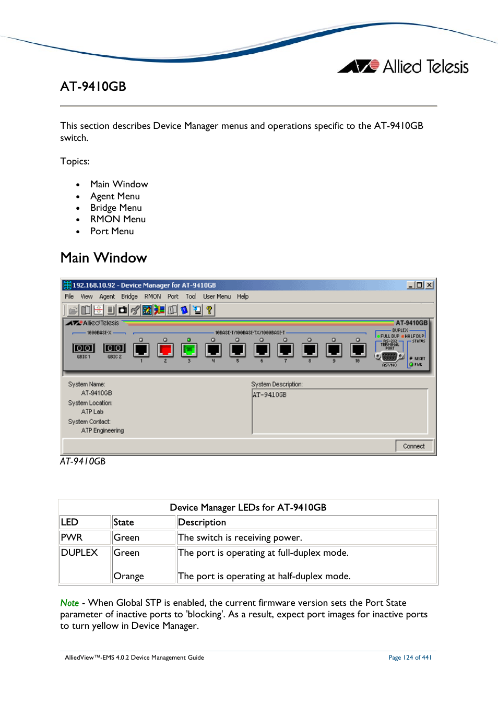The height and width of the screenshot is (705, 498).
Task: Open the View menu
Action: click(x=87, y=296)
